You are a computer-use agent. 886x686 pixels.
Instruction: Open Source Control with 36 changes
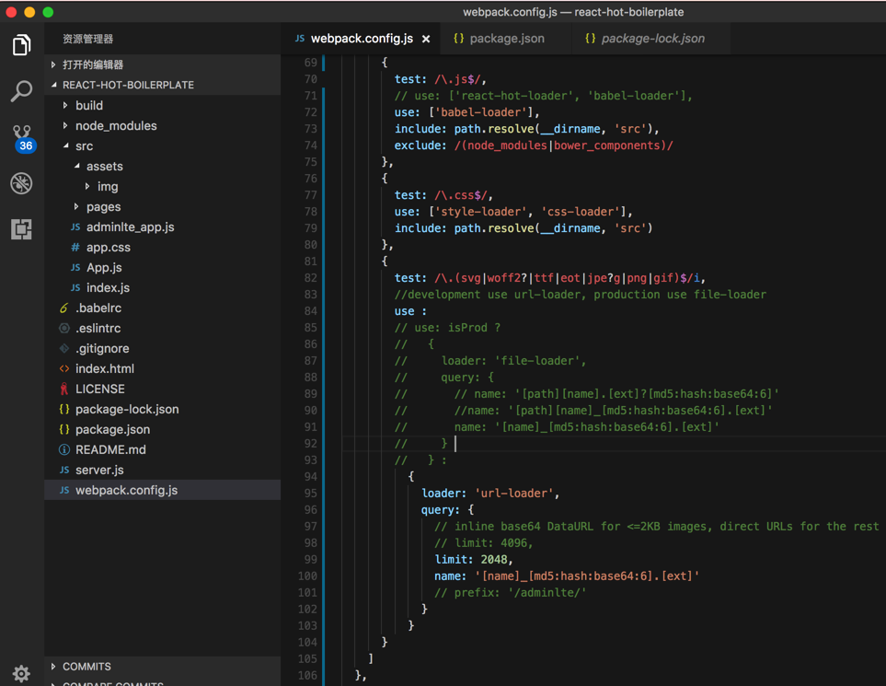pos(22,137)
